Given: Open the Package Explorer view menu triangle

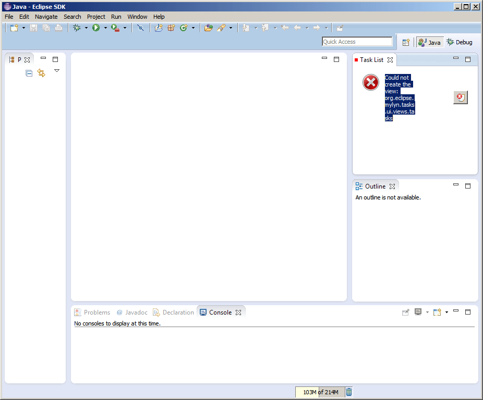Looking at the screenshot, I should [x=57, y=71].
